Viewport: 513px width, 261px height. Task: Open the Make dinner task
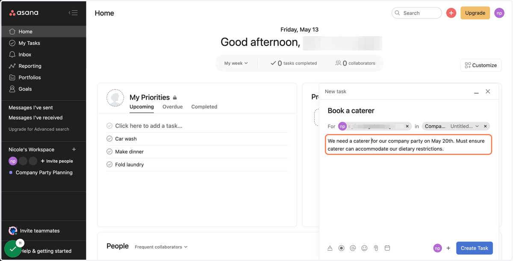click(129, 152)
